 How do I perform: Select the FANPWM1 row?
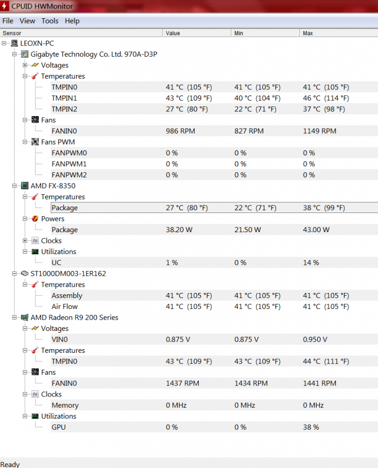[x=69, y=164]
